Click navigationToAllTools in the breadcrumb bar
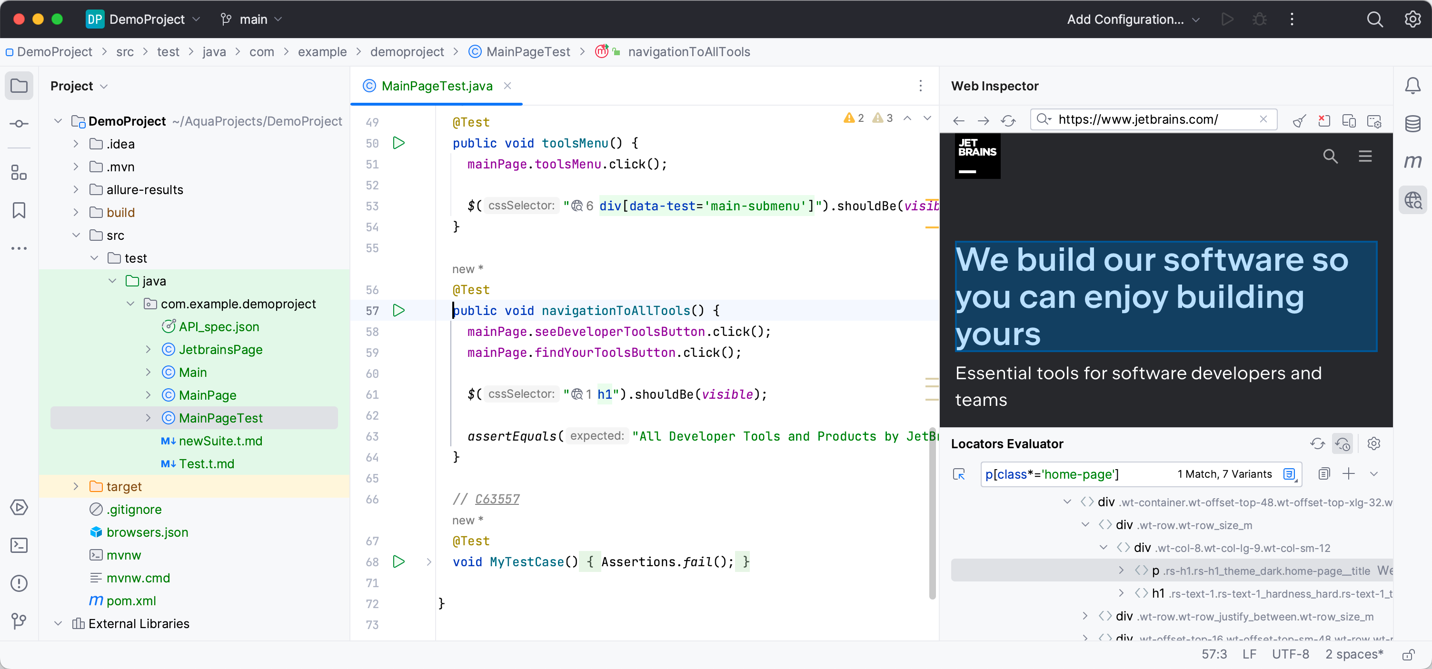The height and width of the screenshot is (669, 1432). [688, 52]
